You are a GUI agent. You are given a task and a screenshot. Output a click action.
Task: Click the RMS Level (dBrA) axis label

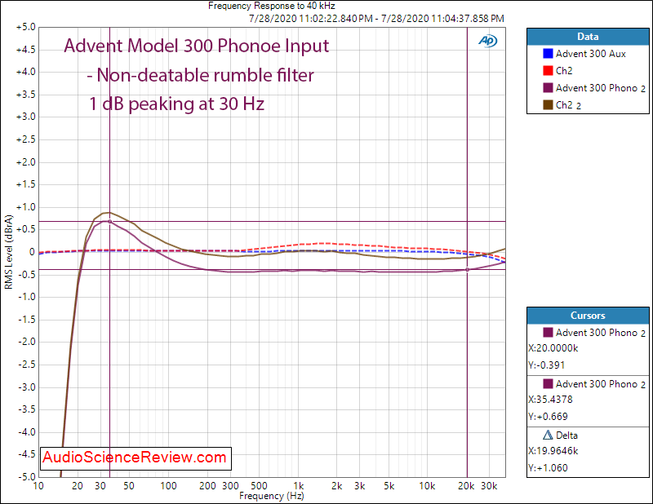point(9,252)
